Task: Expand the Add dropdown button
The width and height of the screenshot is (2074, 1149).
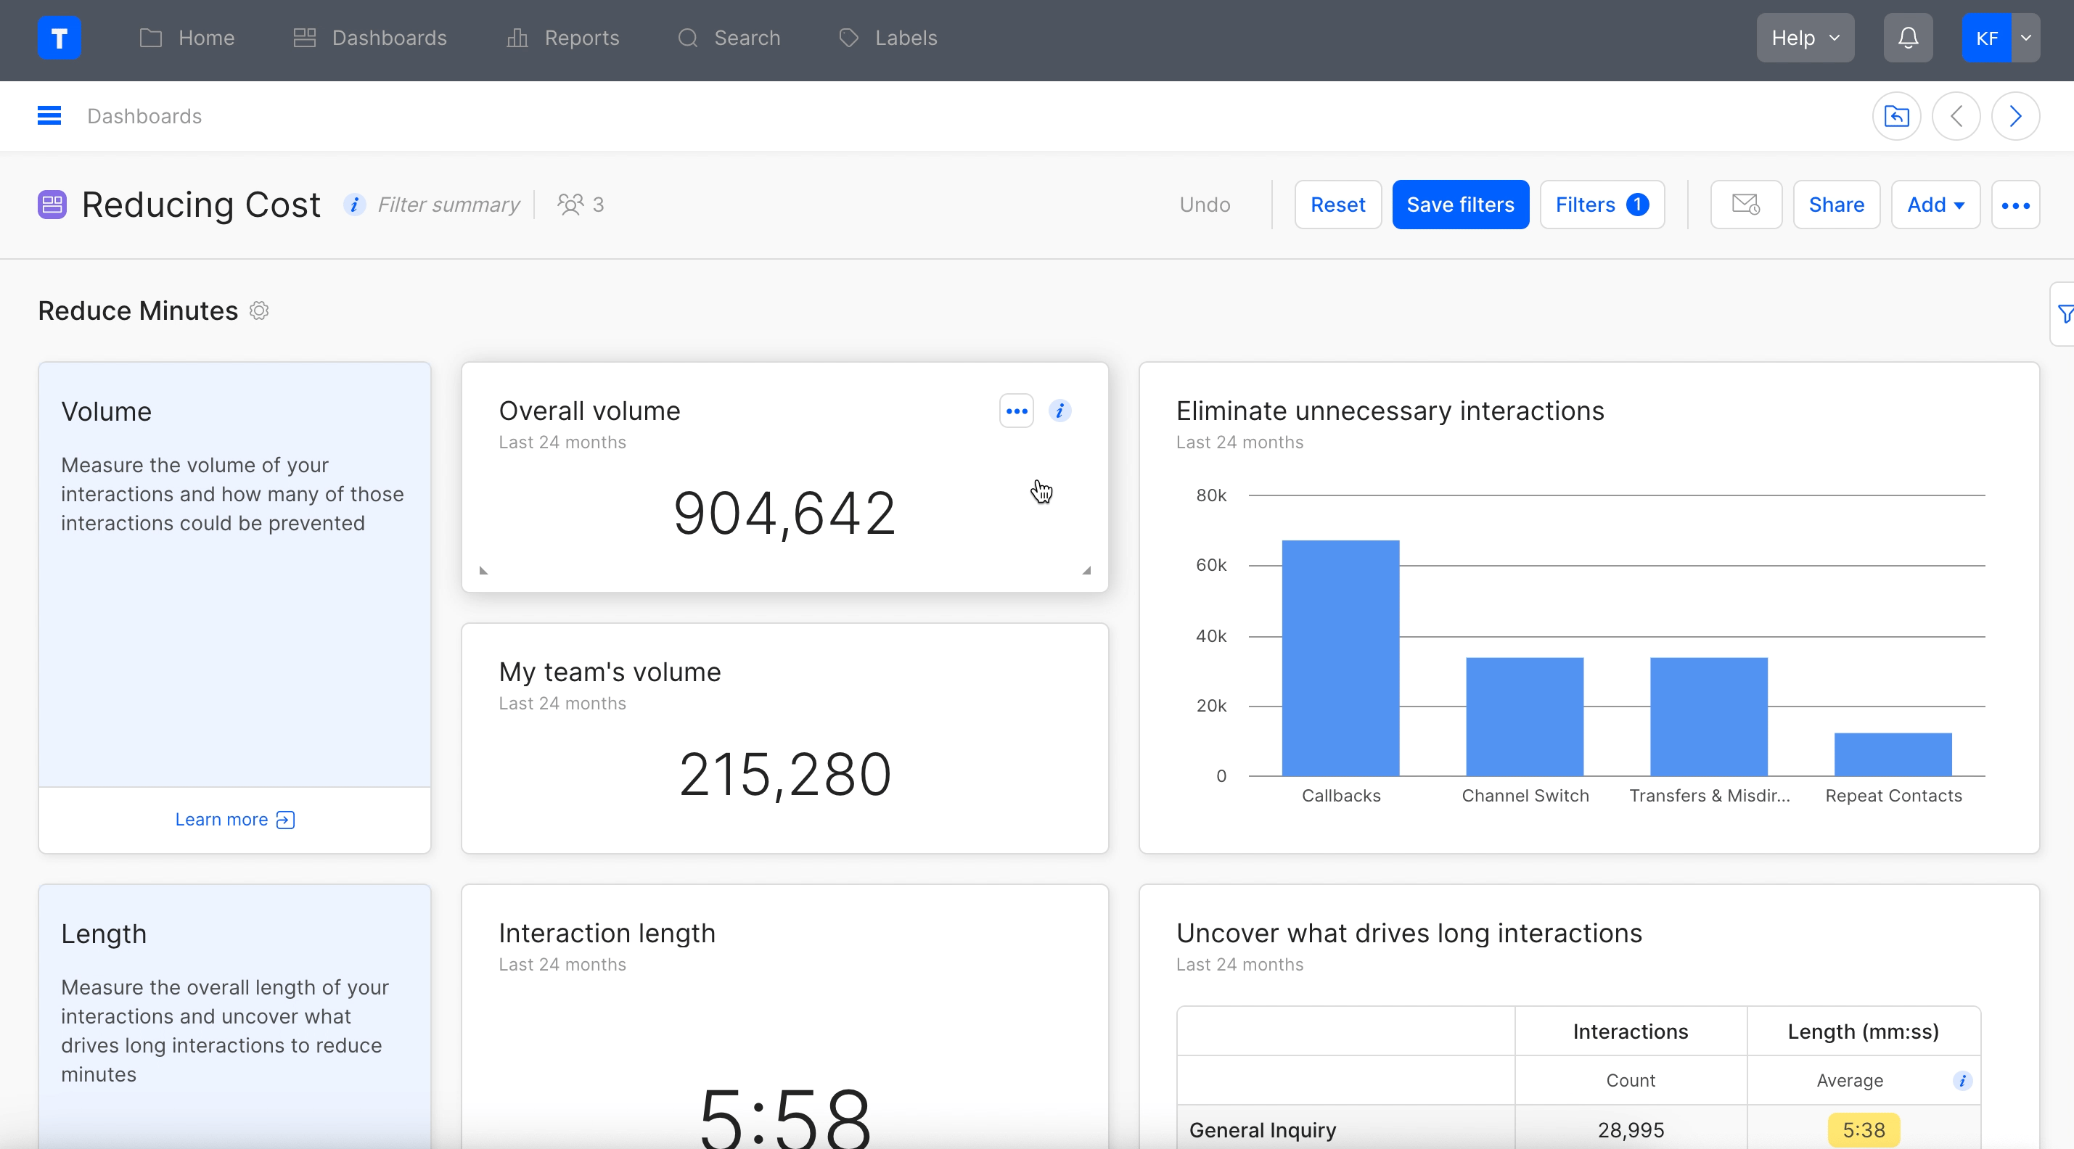Action: click(1935, 205)
